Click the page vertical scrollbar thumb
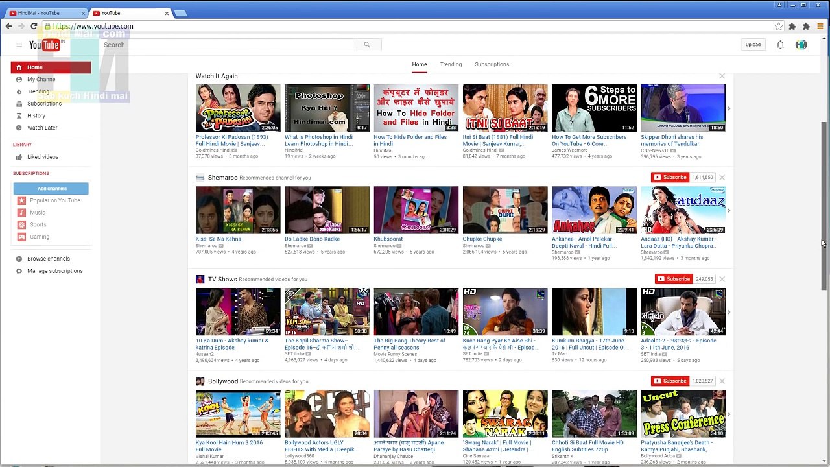This screenshot has width=830, height=467. [825, 206]
